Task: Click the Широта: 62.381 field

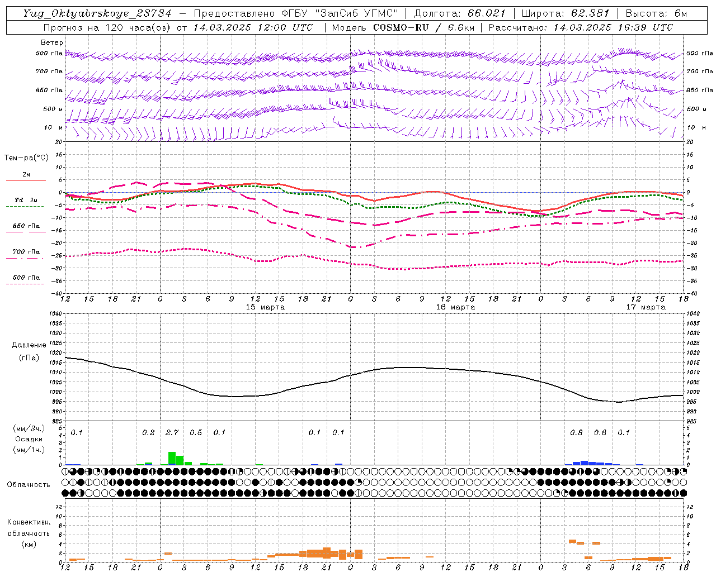Action: click(566, 13)
